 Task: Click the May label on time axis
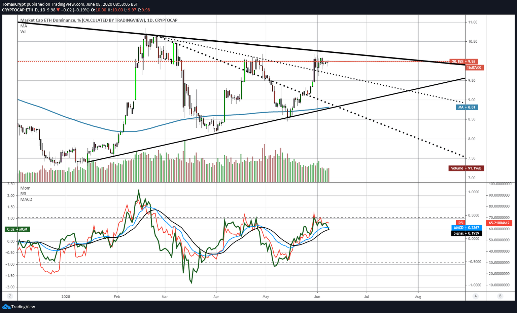tap(266, 297)
